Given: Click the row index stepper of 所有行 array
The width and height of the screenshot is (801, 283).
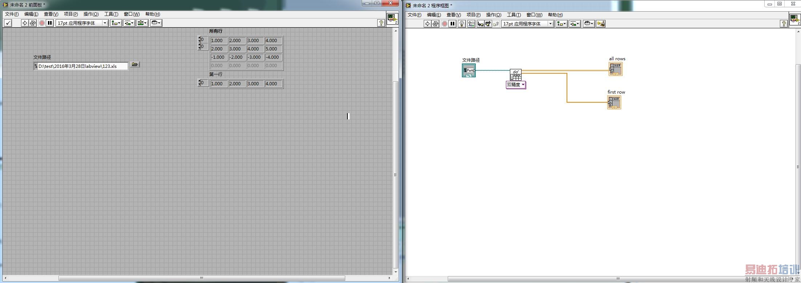Looking at the screenshot, I should pos(200,39).
